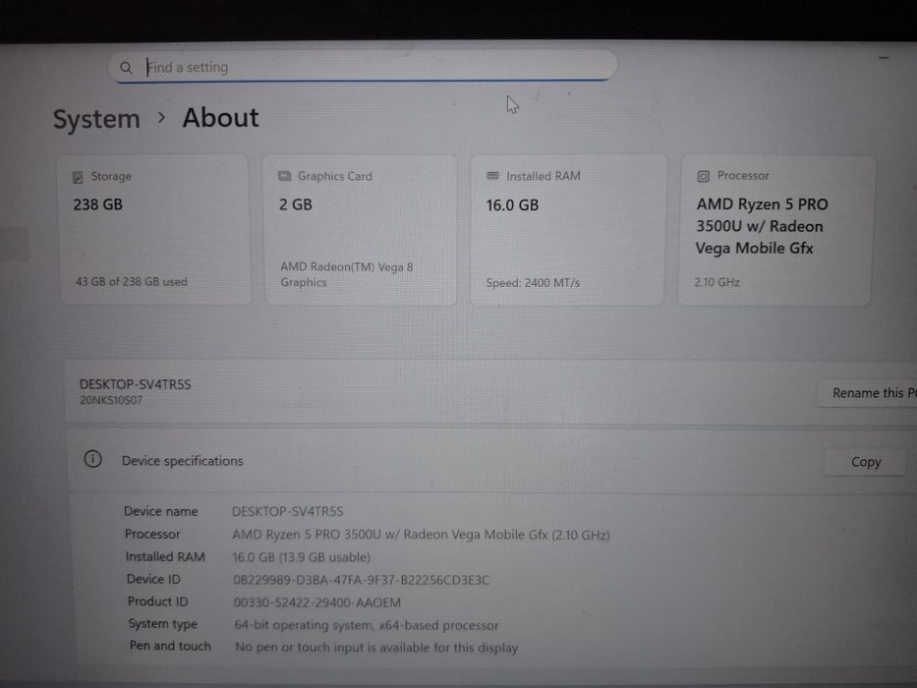Select text 'Speed: 2400 MT/s'
The image size is (917, 688).
click(533, 283)
